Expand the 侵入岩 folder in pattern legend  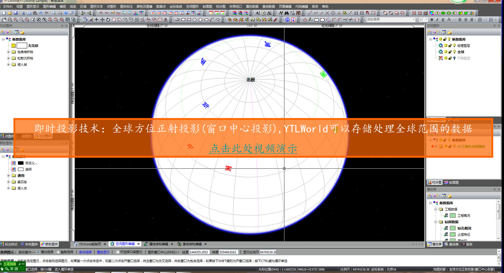pos(9,64)
